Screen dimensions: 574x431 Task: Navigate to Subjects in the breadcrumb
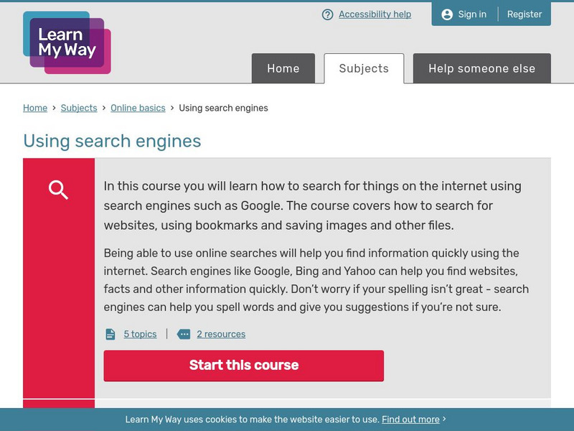pos(79,108)
